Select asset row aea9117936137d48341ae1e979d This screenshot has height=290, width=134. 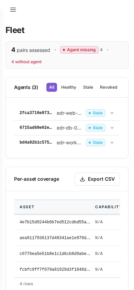67,238
